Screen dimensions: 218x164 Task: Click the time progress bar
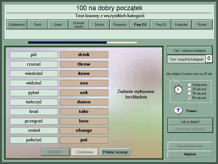click(83, 42)
